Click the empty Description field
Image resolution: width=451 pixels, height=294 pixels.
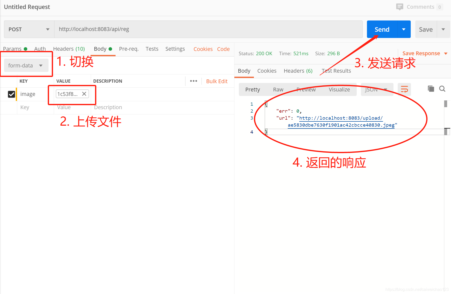click(162, 107)
